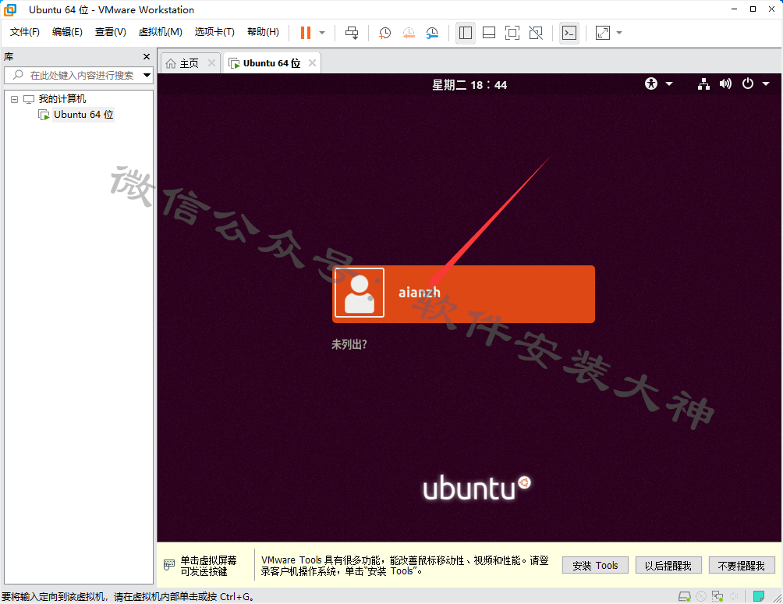Click the aianzh user avatar

(x=360, y=293)
